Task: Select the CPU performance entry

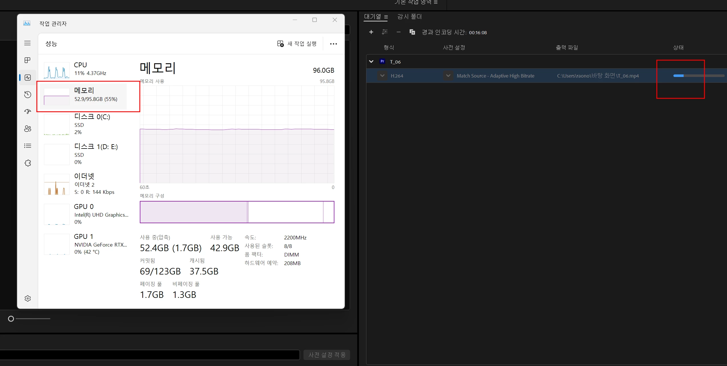Action: 86,69
